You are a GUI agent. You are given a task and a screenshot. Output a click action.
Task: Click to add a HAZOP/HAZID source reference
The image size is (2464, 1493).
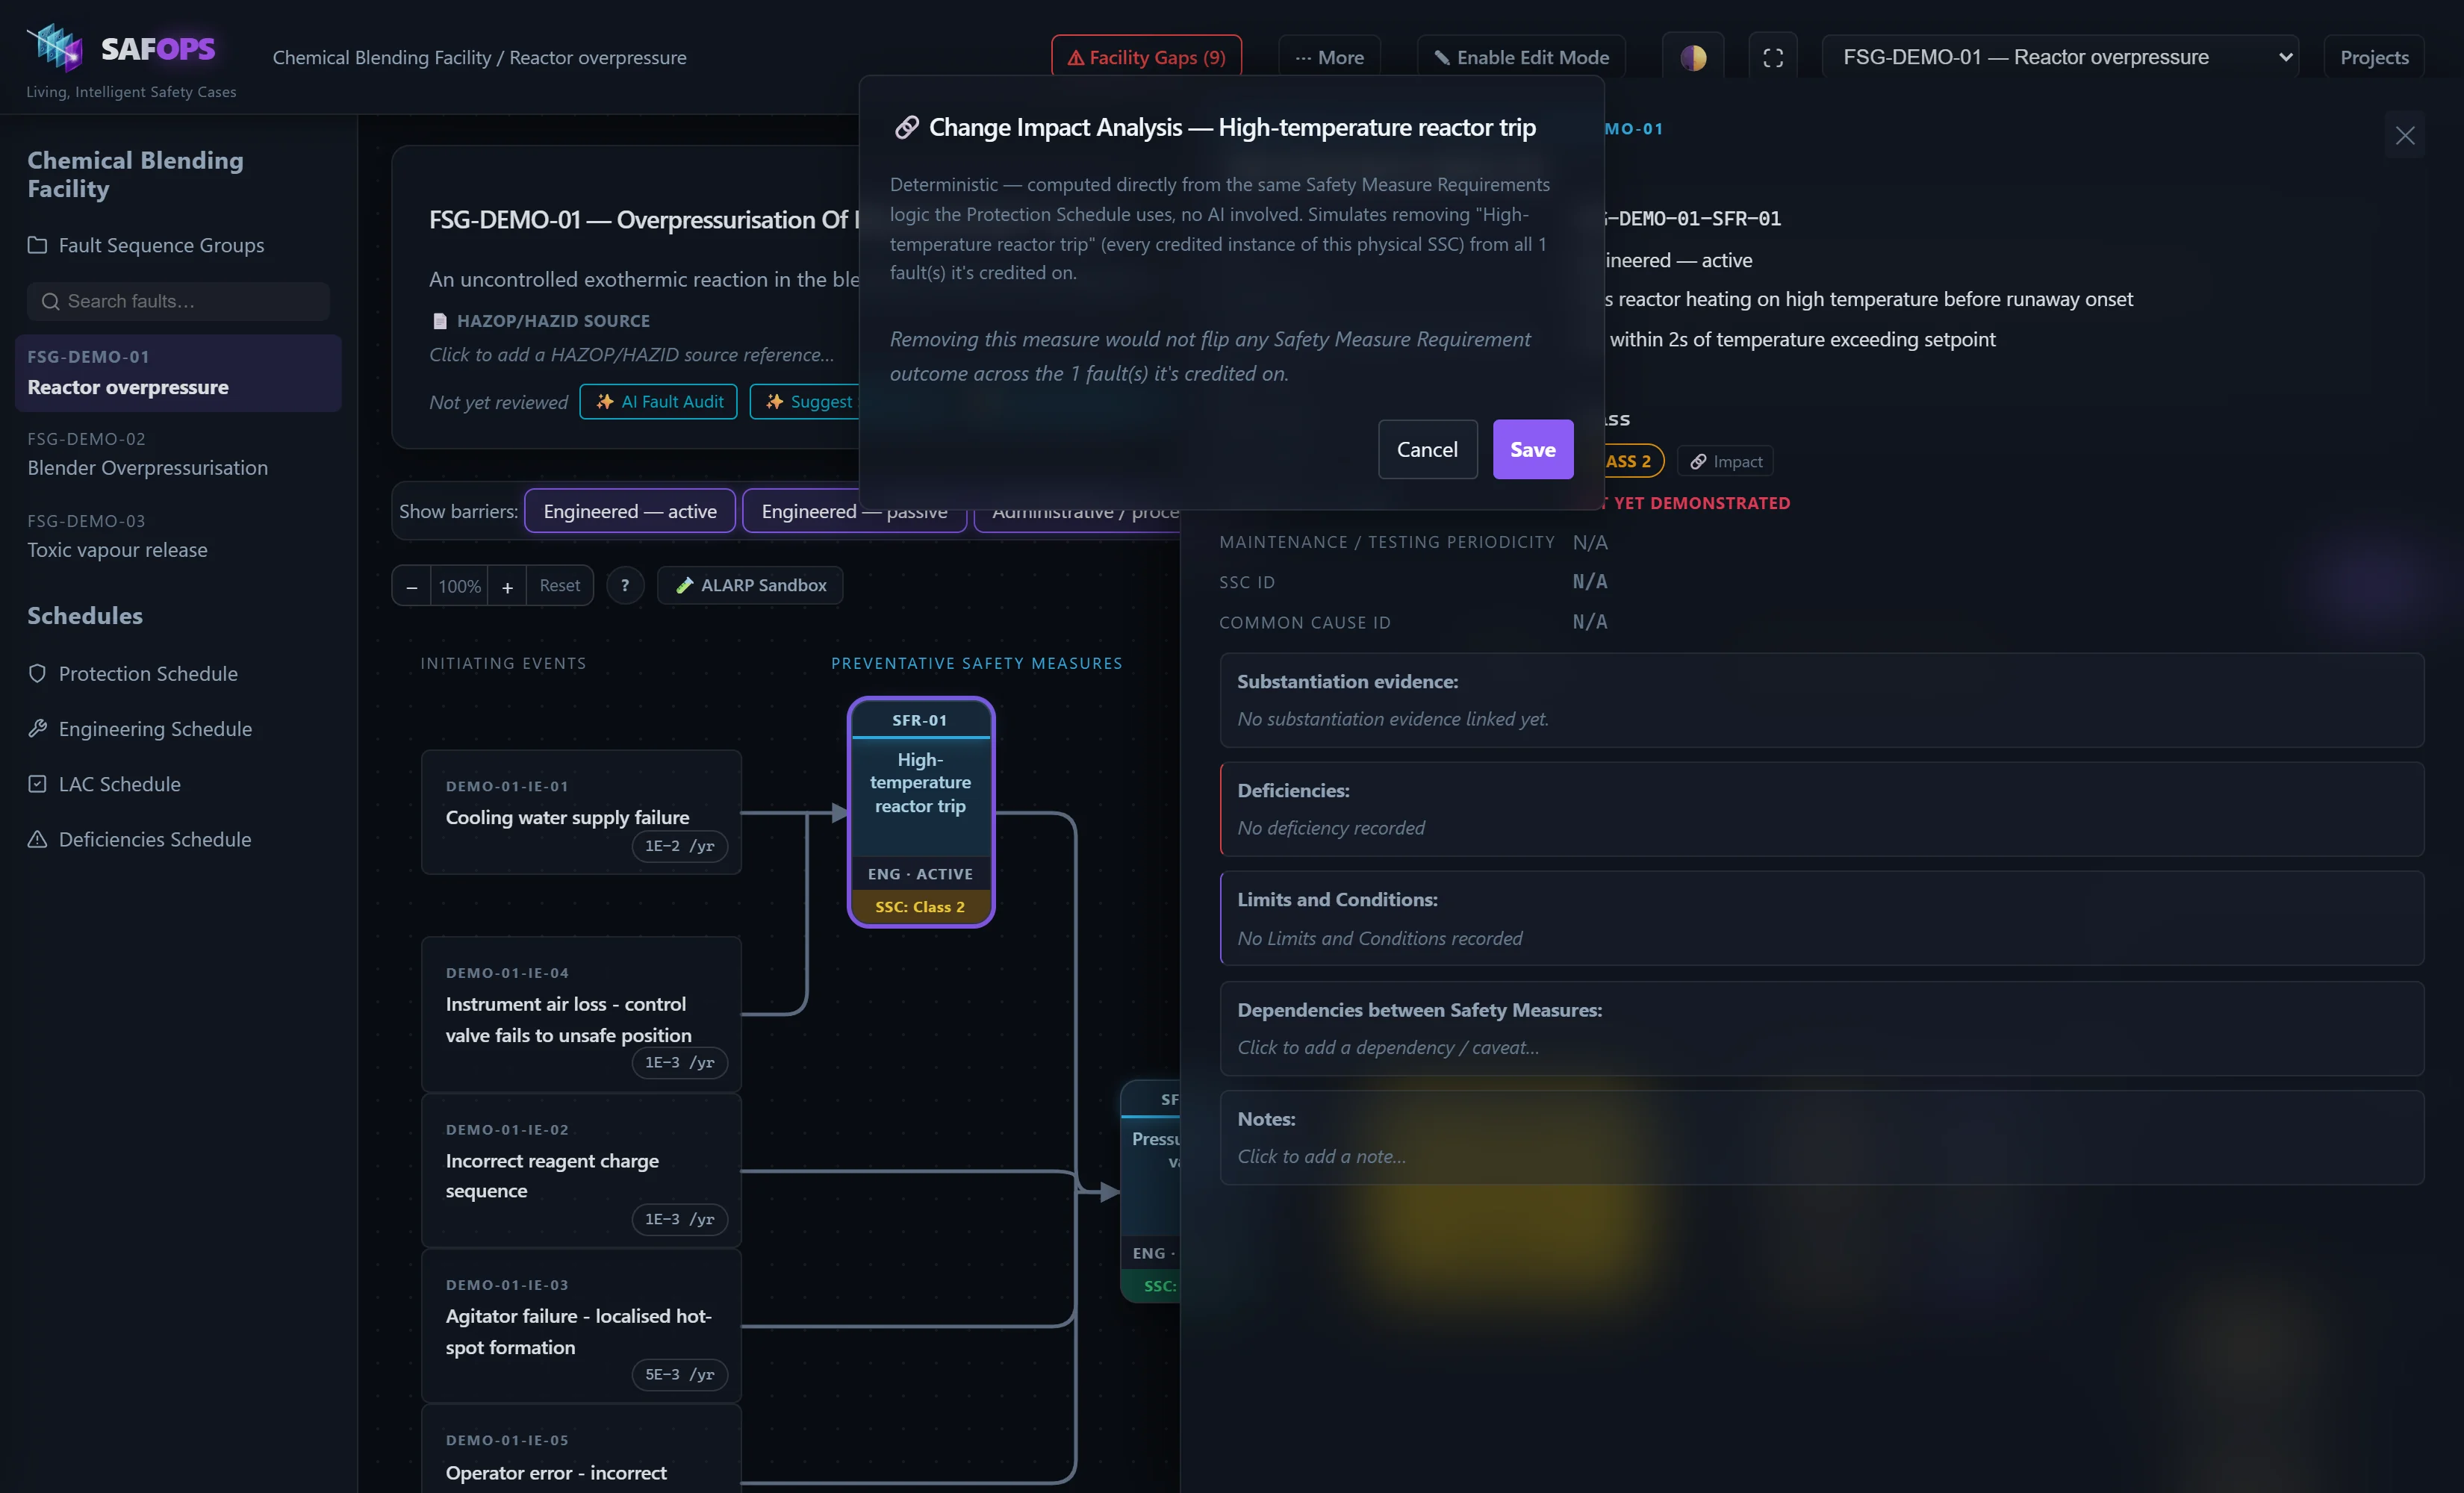631,355
